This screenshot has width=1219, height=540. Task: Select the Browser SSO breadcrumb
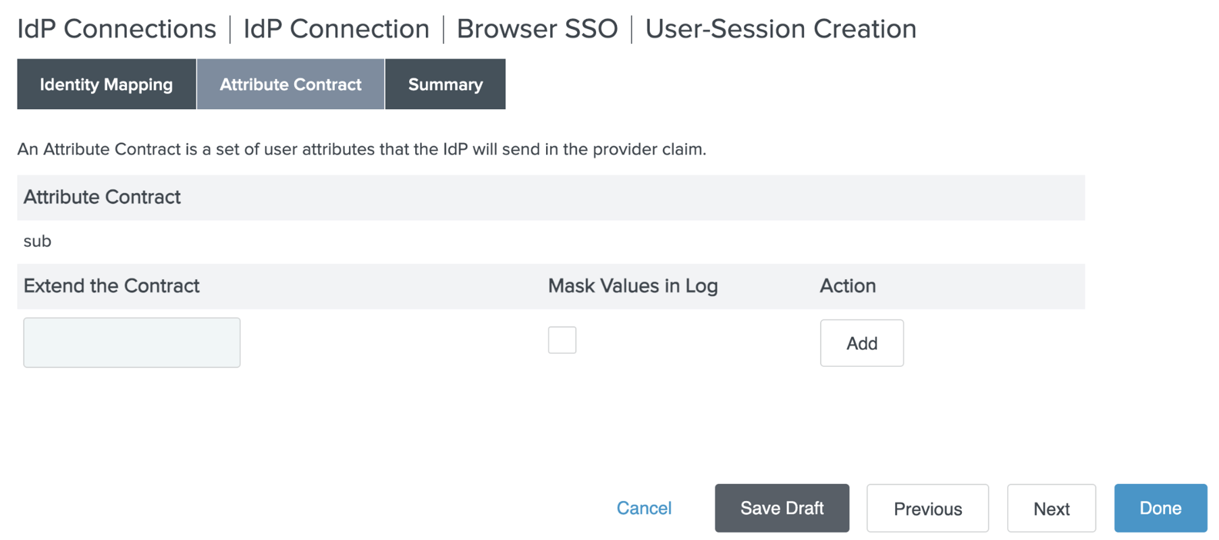pos(537,29)
